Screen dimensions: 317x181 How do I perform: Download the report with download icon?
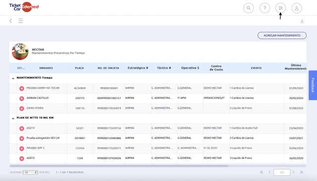302,21
